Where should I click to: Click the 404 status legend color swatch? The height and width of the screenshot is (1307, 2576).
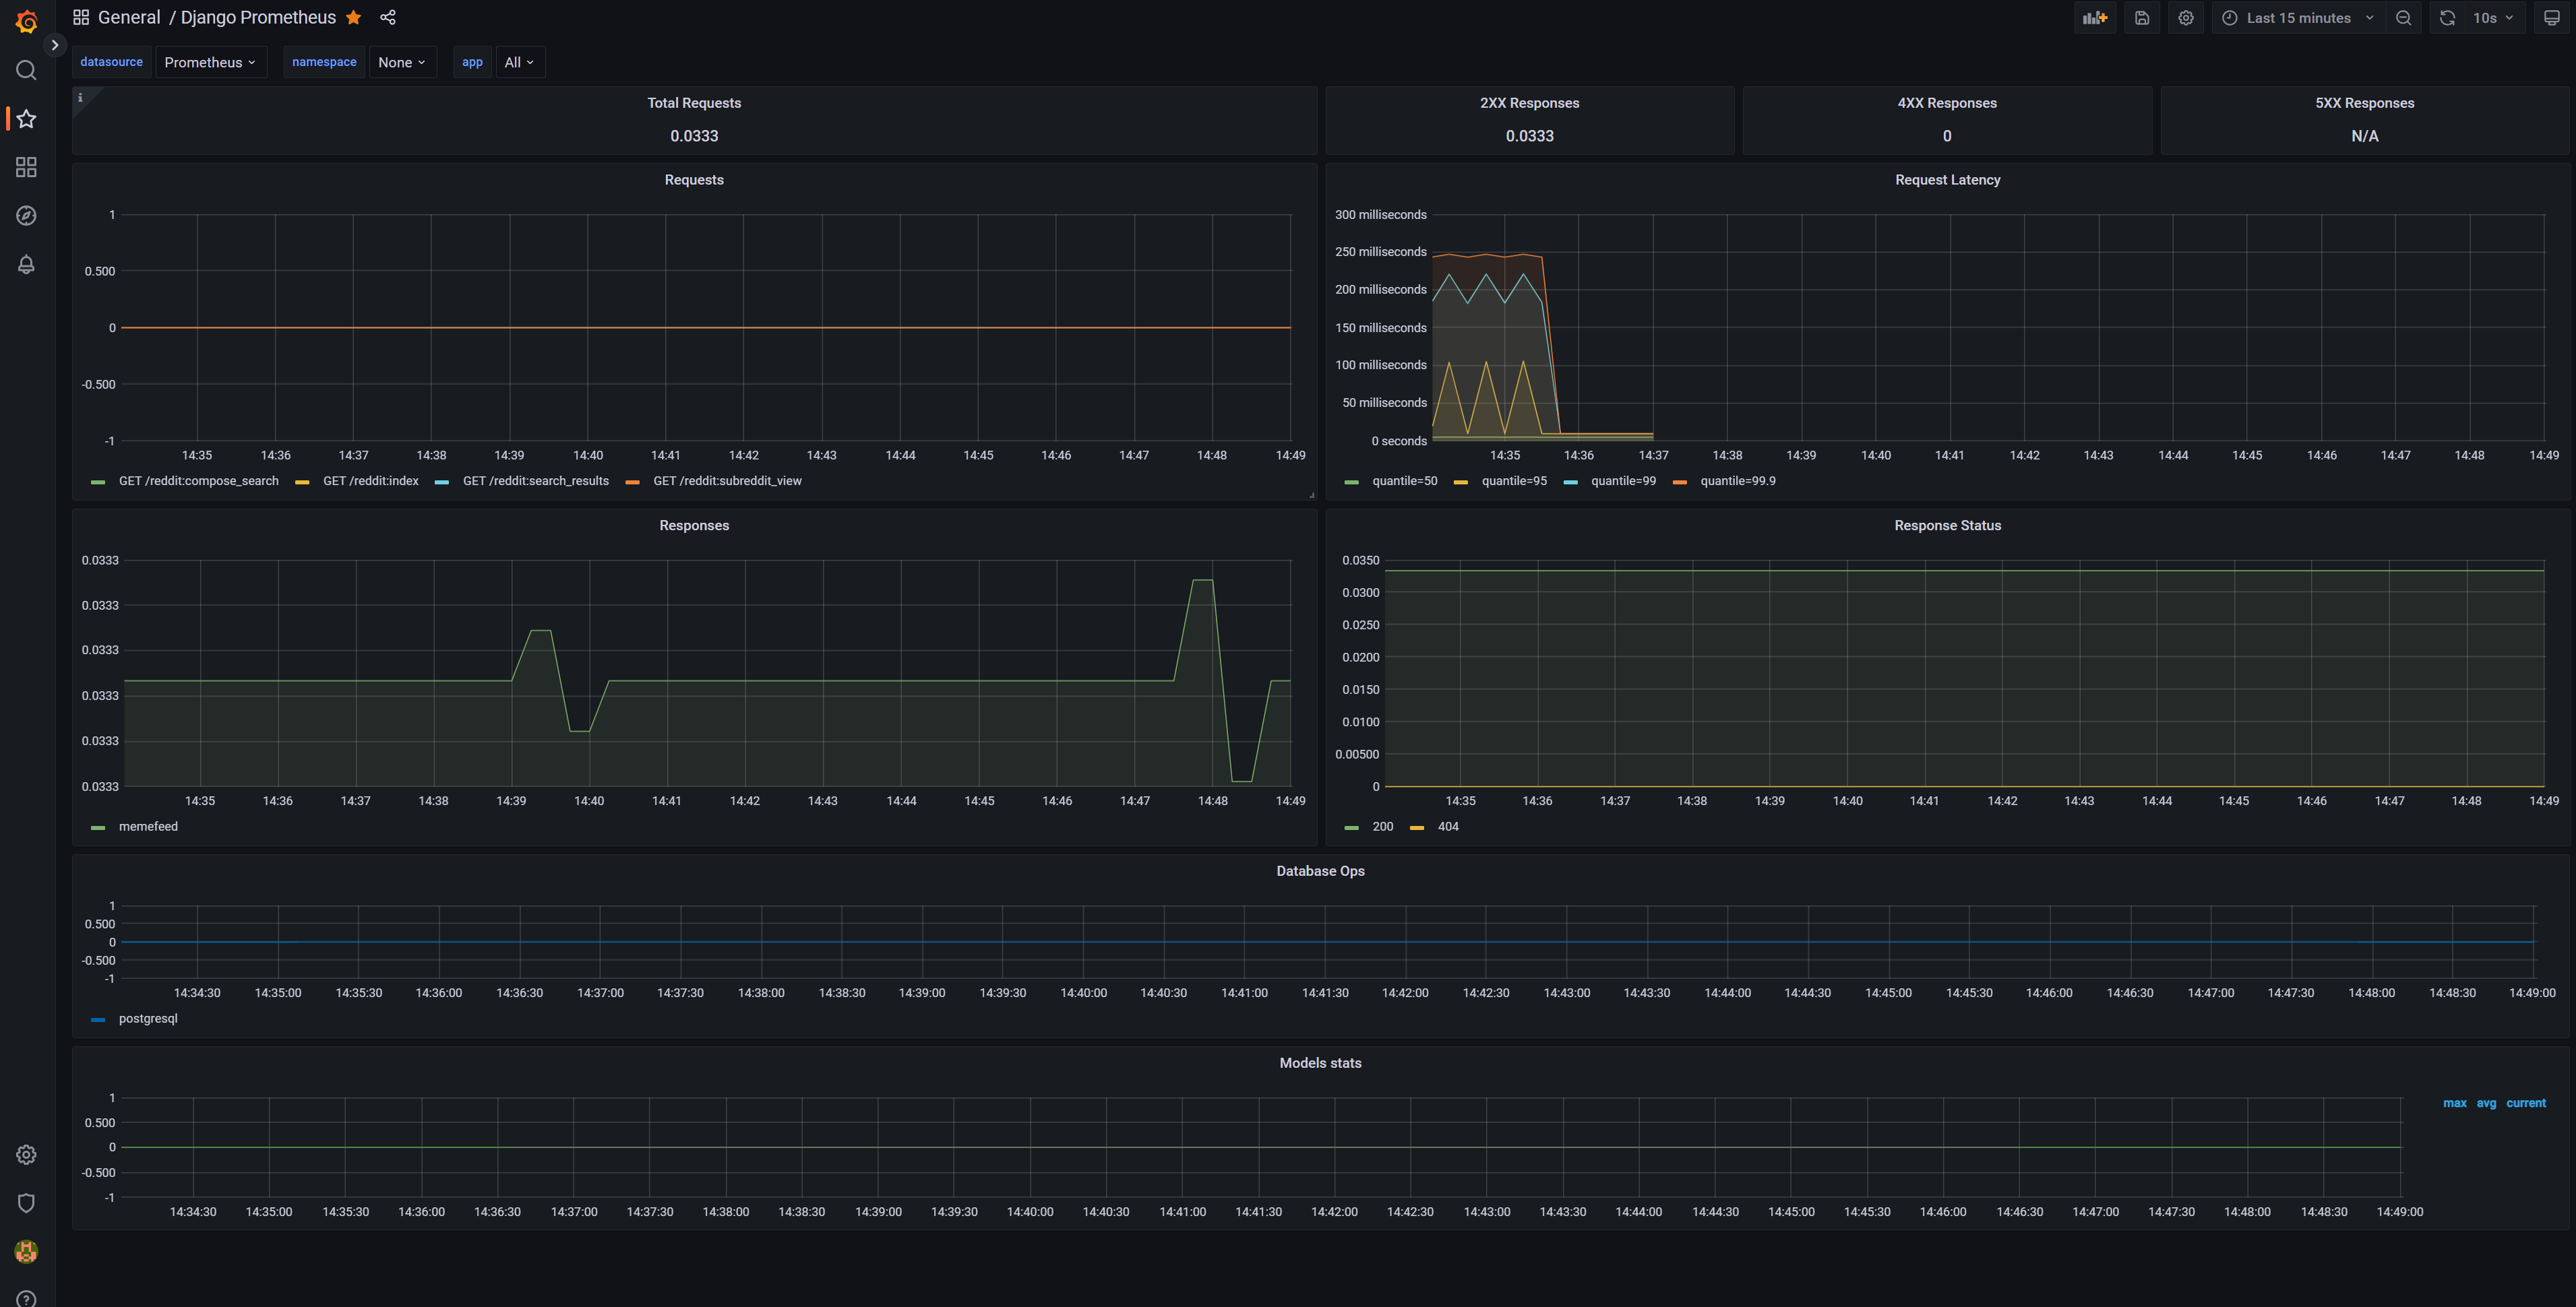pos(1417,827)
